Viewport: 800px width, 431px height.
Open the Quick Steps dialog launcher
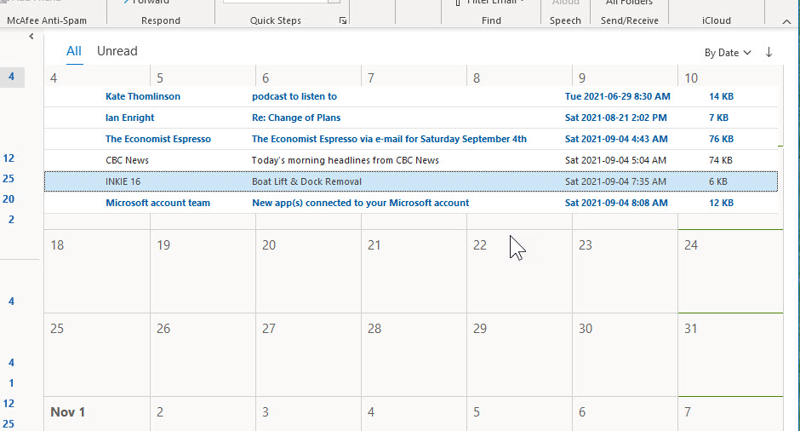point(342,20)
